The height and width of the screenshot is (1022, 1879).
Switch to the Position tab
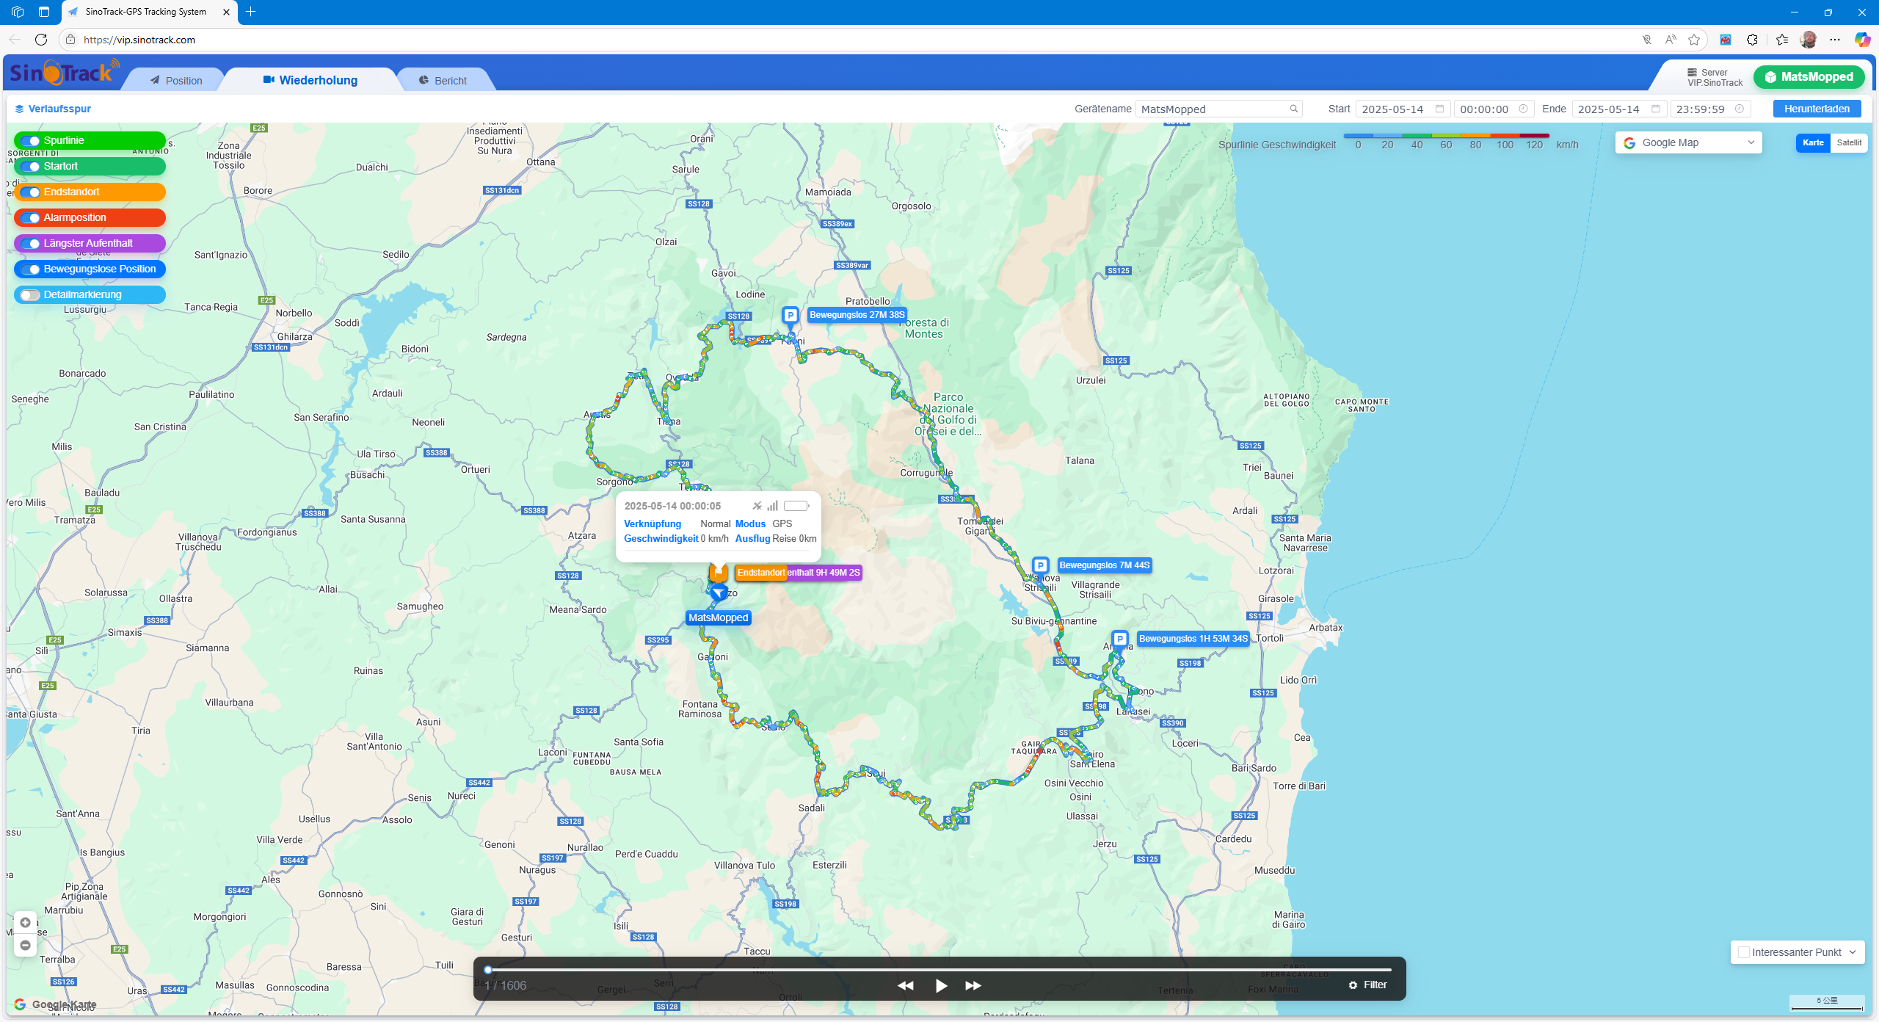tap(176, 81)
